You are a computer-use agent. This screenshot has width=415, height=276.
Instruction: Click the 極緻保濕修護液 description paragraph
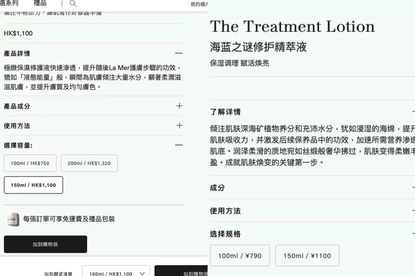click(x=93, y=77)
